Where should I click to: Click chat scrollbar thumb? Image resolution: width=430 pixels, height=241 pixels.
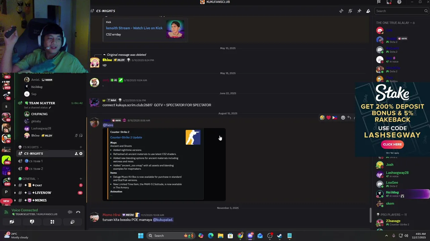tap(371, 215)
